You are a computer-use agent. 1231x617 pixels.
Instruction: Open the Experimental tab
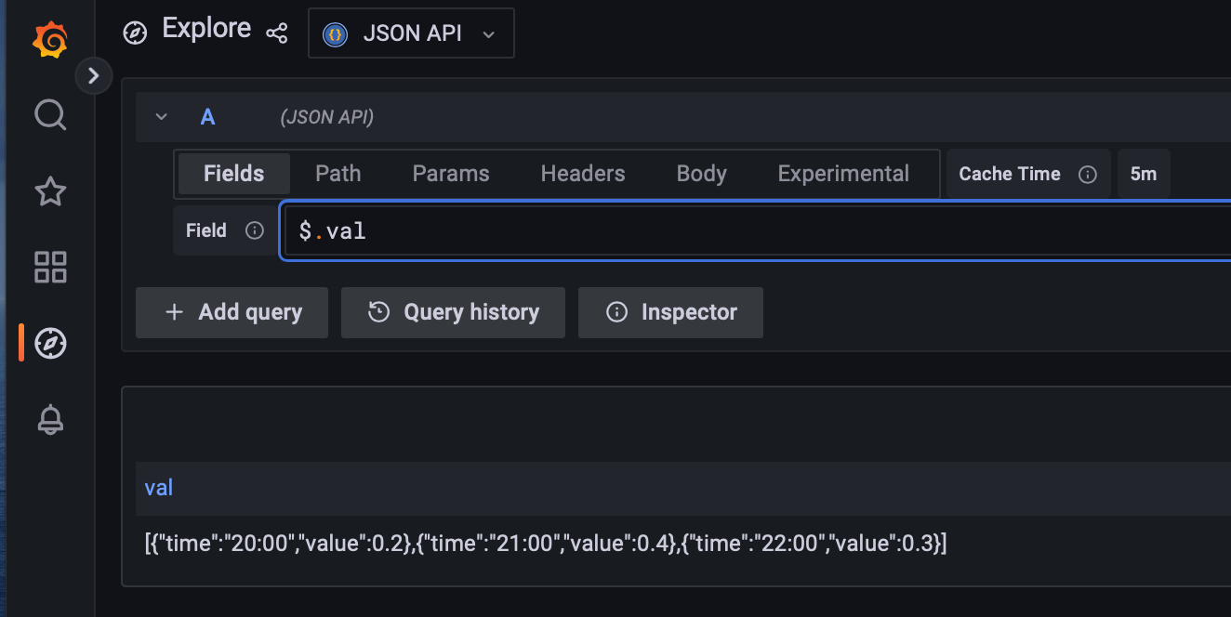click(843, 174)
